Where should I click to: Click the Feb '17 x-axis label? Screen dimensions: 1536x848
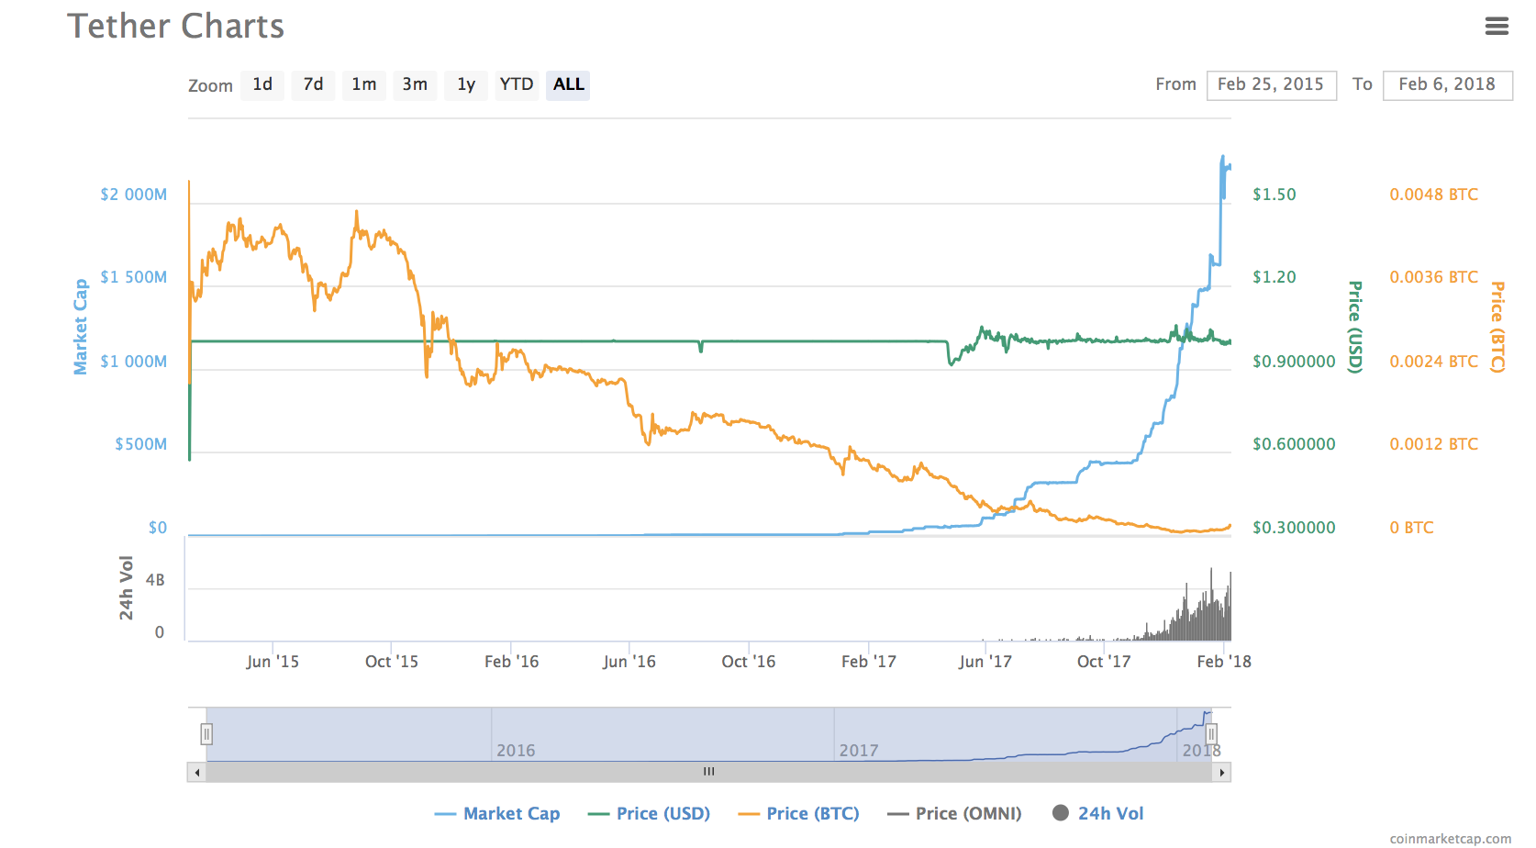click(869, 662)
